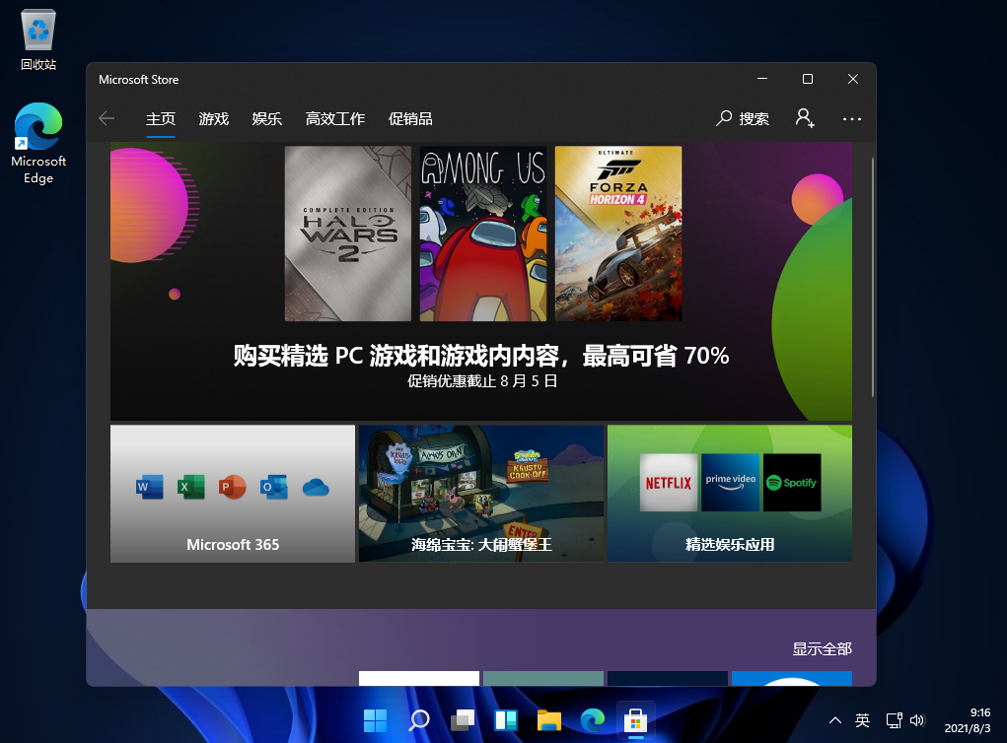Viewport: 1007px width, 743px height.
Task: Switch to the 游戏 tab
Action: 213,118
